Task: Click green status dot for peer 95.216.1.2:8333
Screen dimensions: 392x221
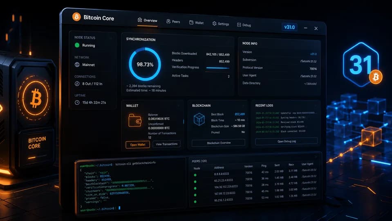Action: (x=195, y=201)
